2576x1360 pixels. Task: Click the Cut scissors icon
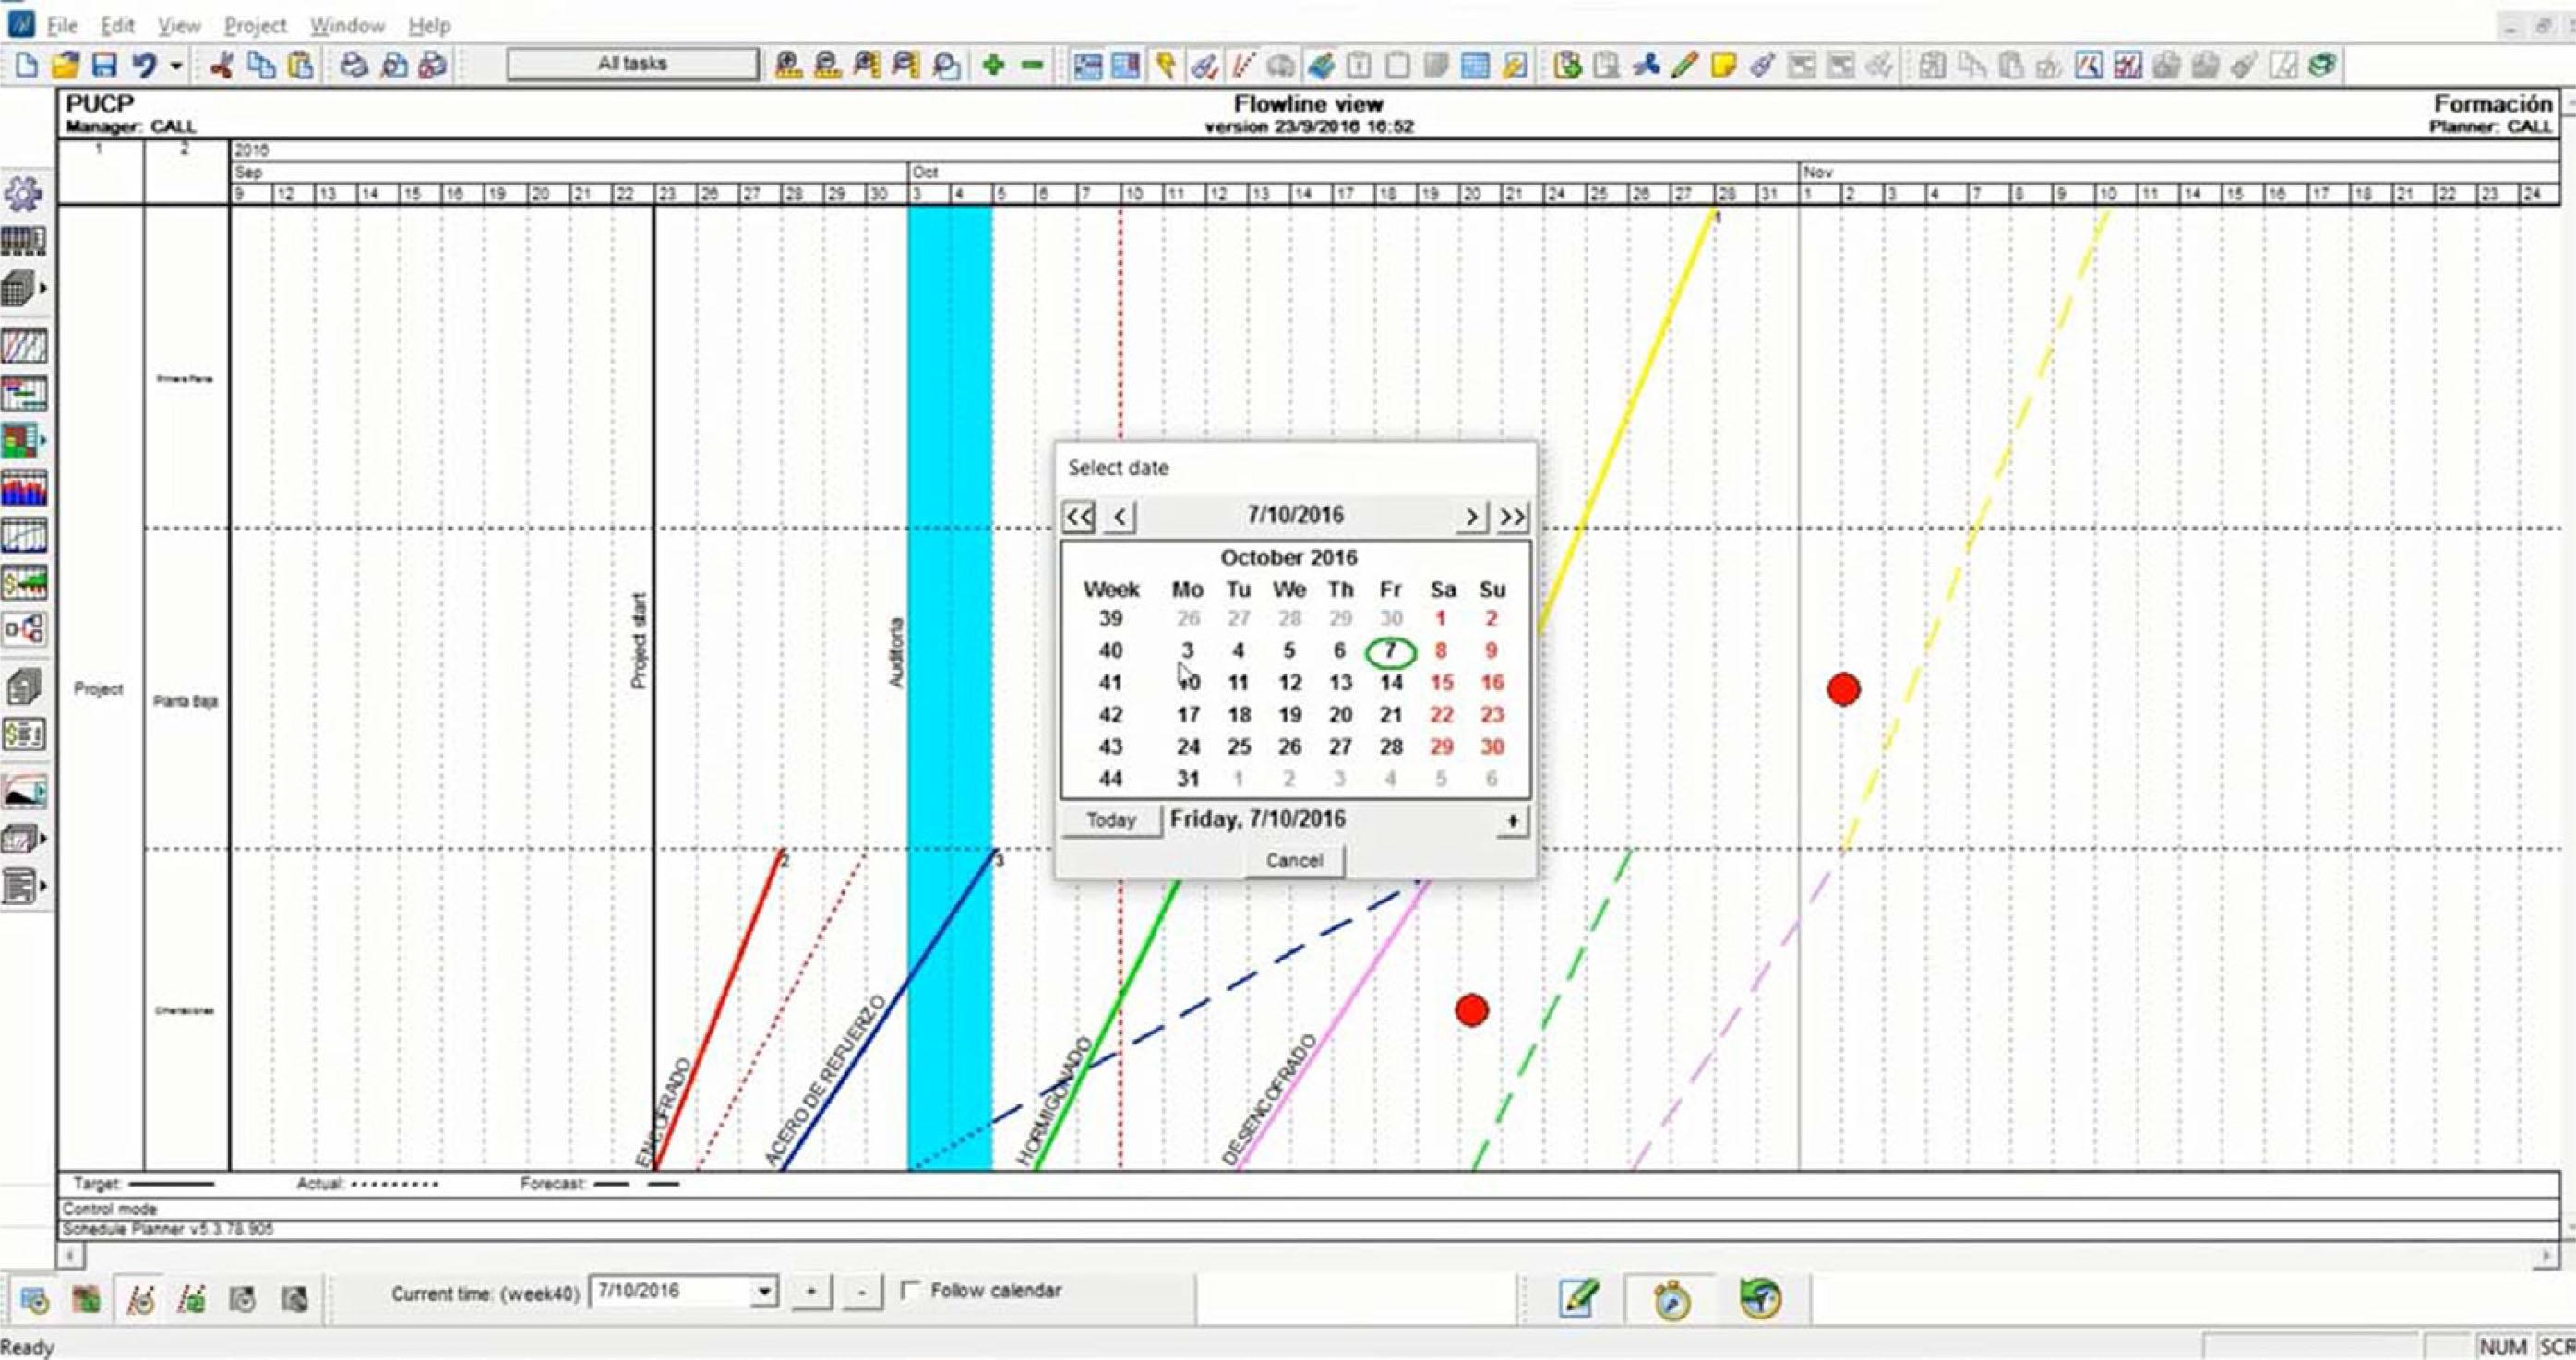(221, 66)
